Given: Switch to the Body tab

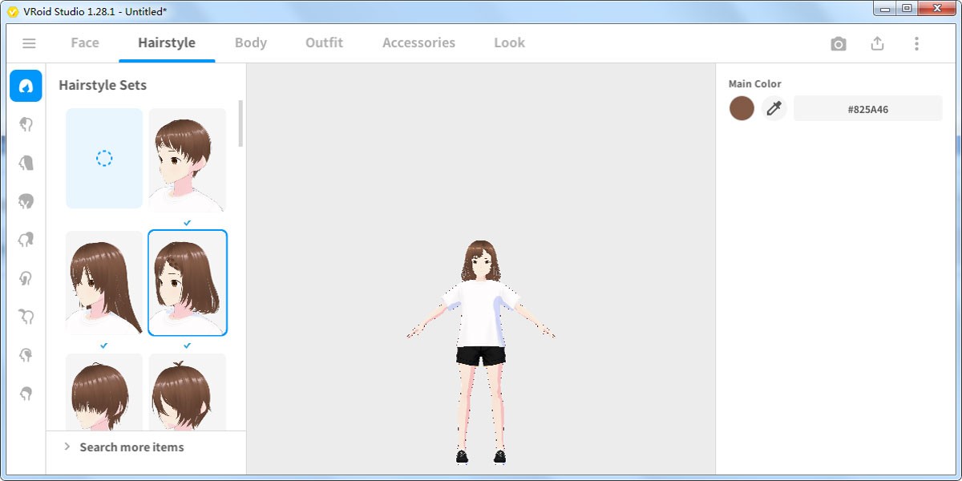Looking at the screenshot, I should (250, 42).
